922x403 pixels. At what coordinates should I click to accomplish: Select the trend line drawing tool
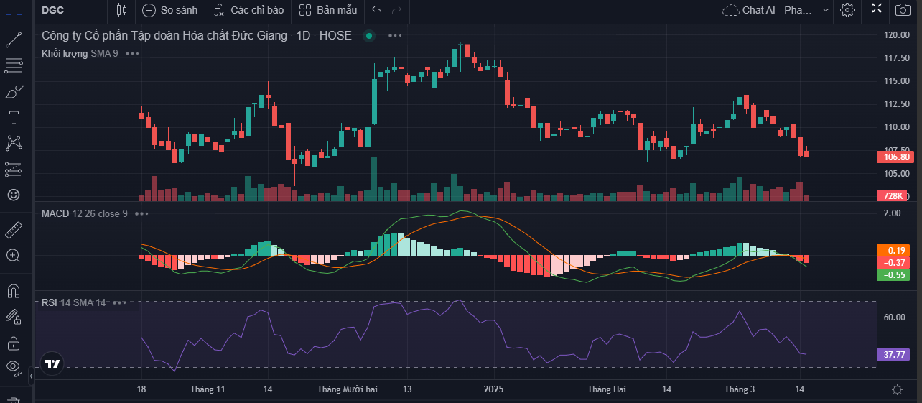[x=14, y=40]
